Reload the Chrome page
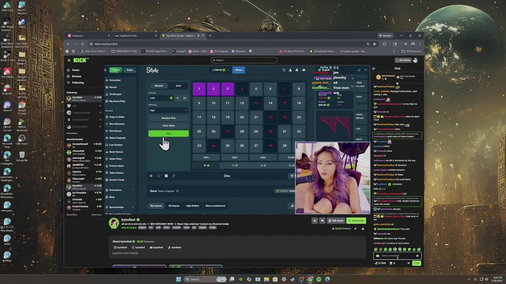Viewport: 506px width, 284px height. click(82, 44)
